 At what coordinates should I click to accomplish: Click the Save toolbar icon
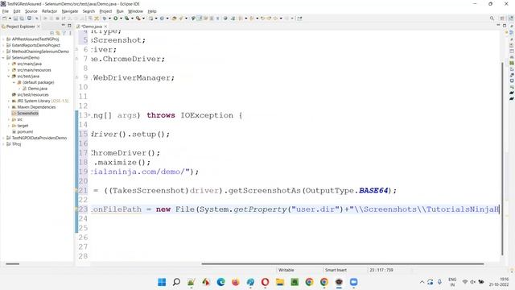click(15, 19)
